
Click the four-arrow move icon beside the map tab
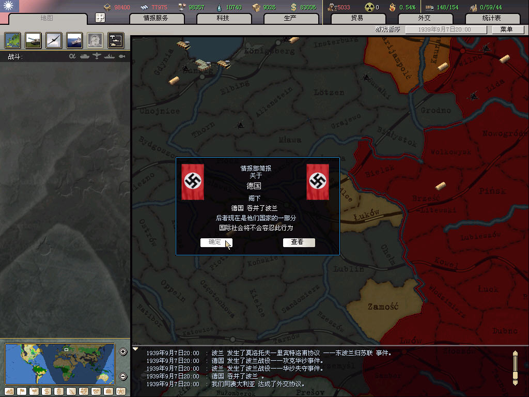100,18
